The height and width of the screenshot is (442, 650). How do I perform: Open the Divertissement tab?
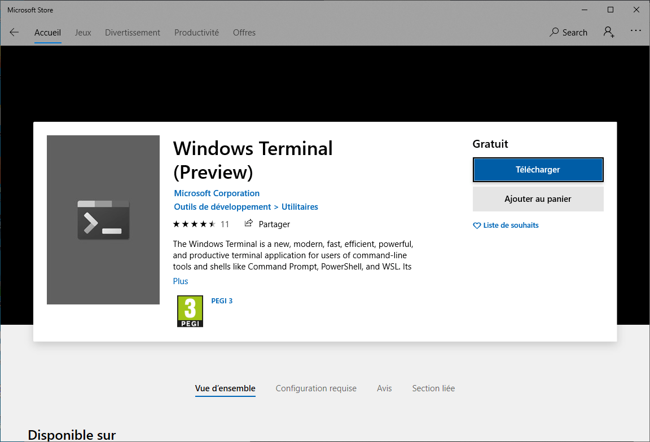tap(132, 32)
